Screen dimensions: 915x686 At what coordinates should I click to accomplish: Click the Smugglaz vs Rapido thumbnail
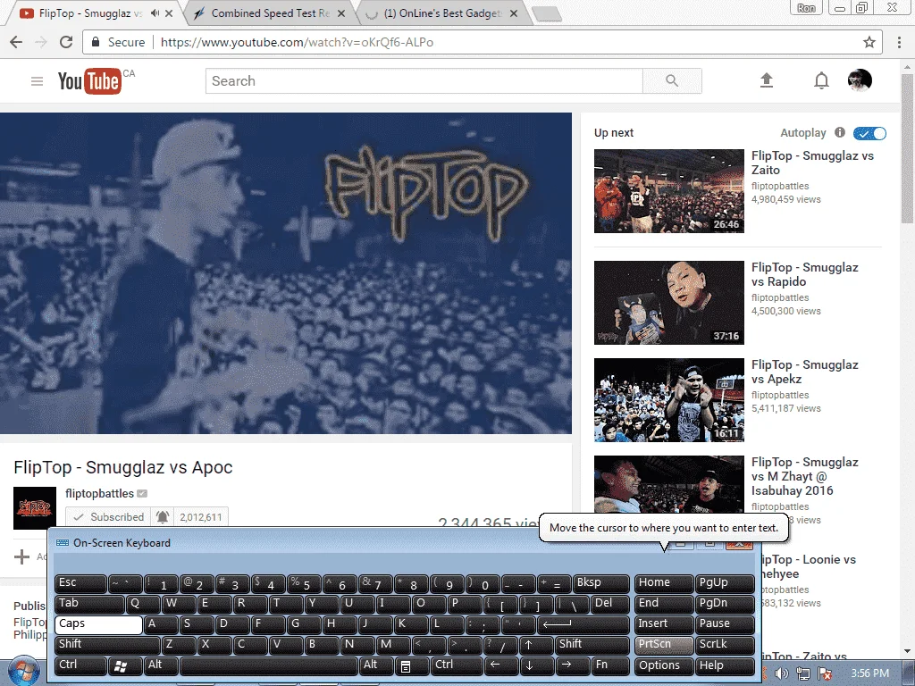click(668, 302)
